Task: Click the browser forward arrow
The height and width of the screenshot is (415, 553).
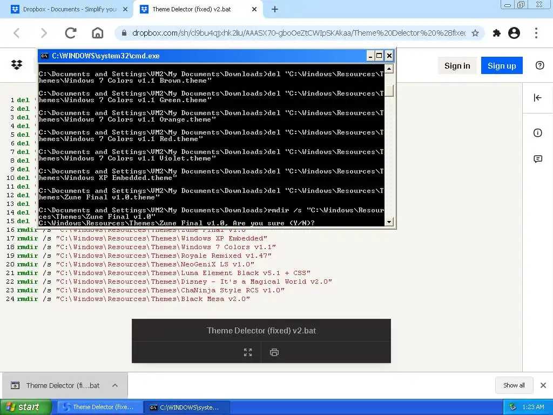Action: tap(44, 33)
